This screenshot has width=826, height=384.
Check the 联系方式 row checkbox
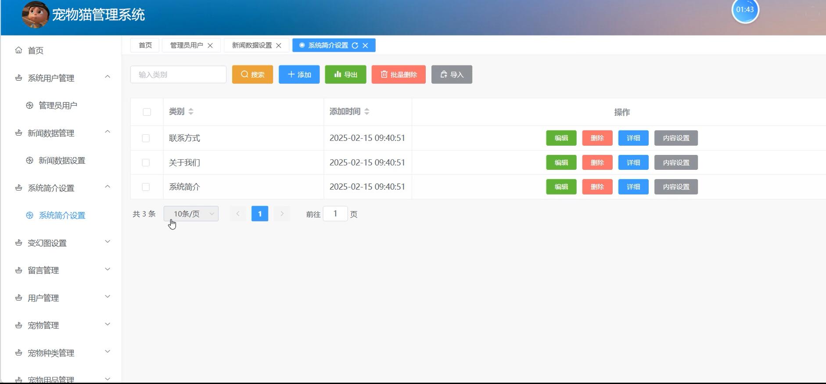click(146, 138)
